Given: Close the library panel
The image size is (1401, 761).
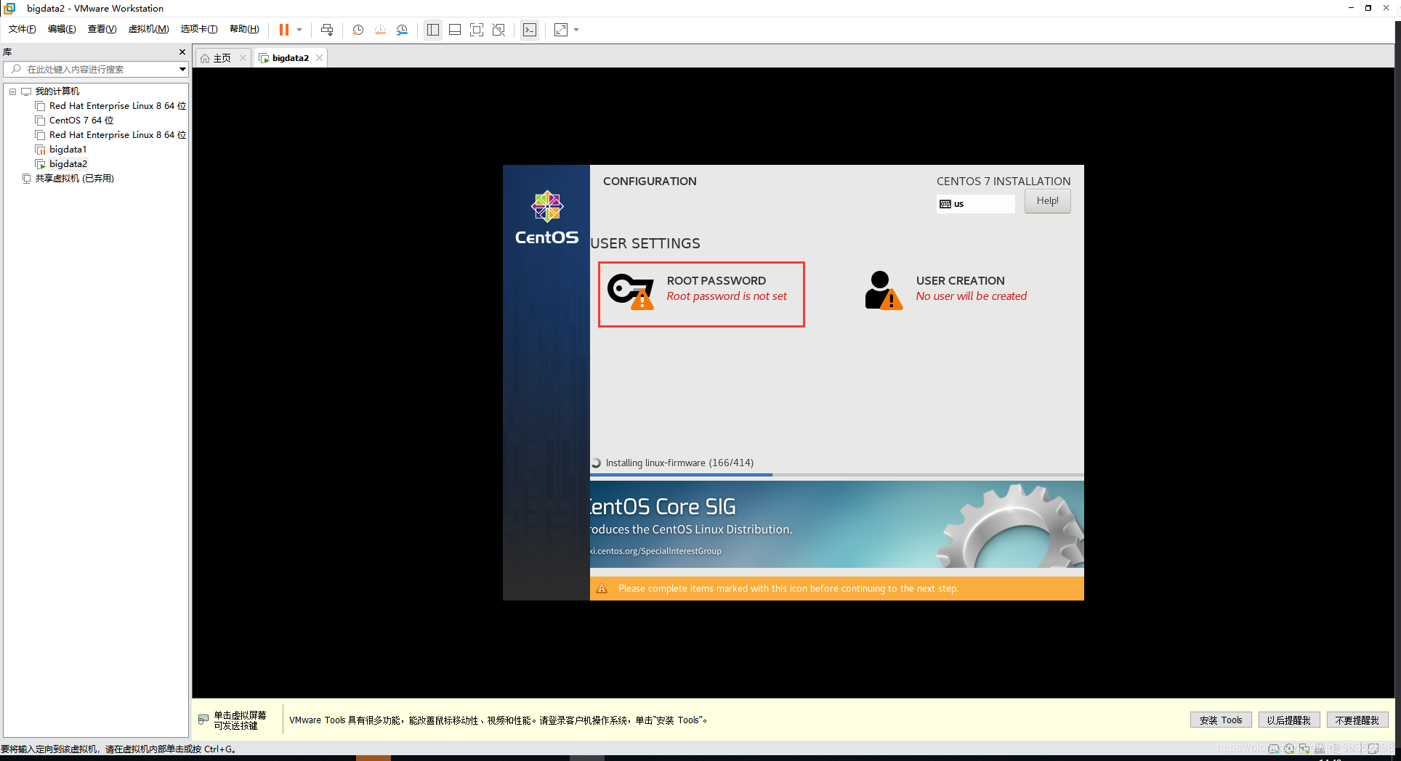Looking at the screenshot, I should point(182,52).
